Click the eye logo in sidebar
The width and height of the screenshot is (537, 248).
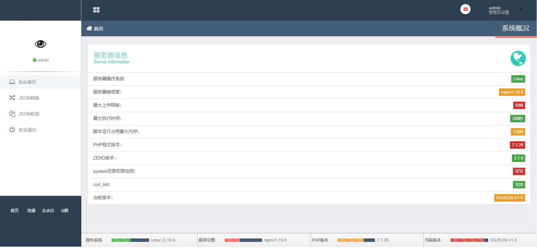[x=41, y=44]
